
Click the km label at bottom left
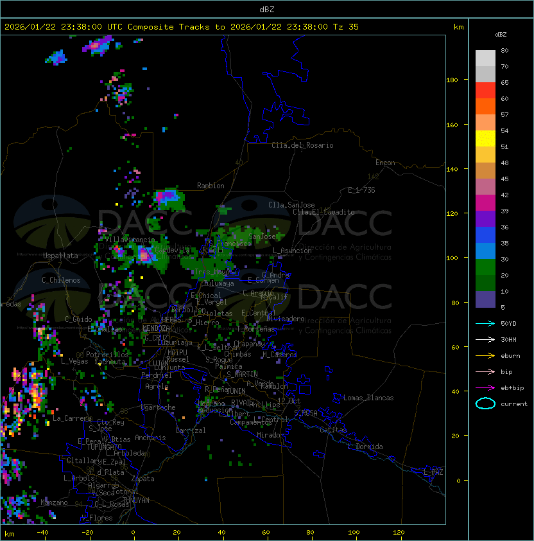(x=10, y=534)
